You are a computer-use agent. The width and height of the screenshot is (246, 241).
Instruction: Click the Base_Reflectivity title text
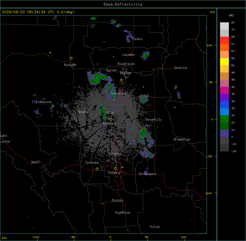click(x=123, y=4)
